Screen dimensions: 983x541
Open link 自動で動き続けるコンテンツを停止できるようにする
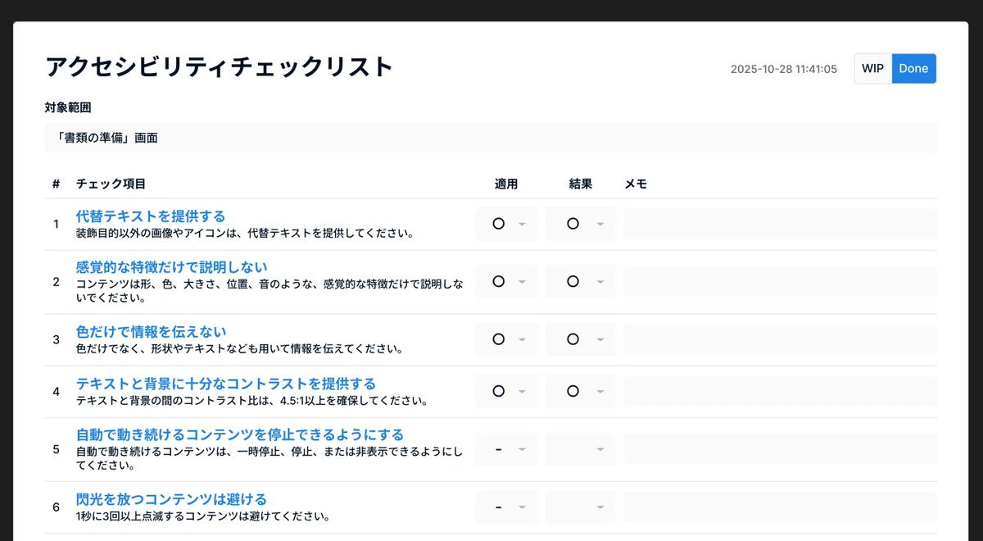pos(240,434)
